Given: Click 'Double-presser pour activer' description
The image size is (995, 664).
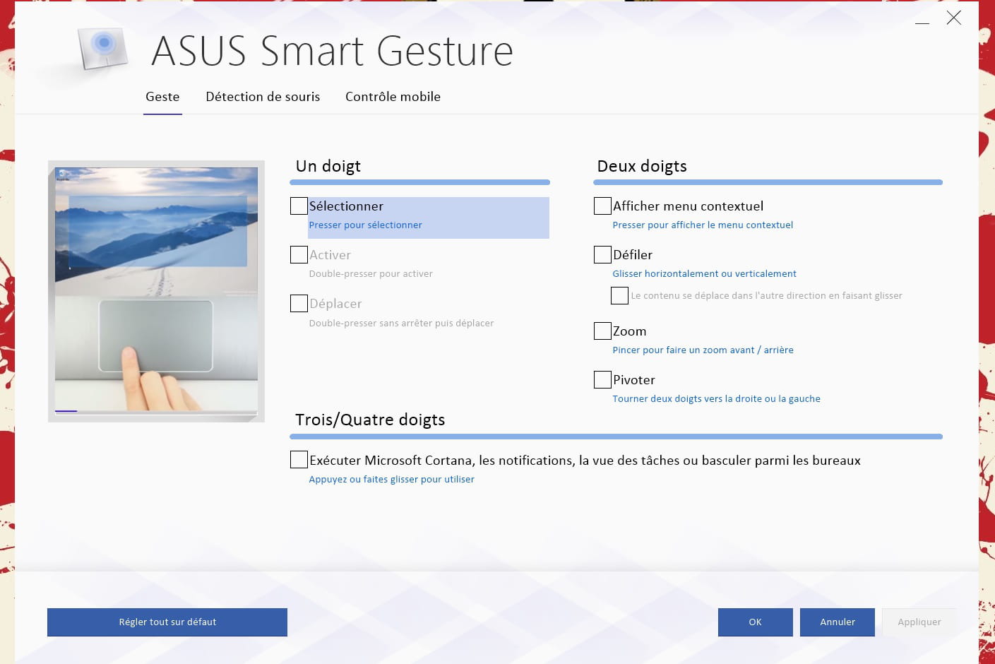Looking at the screenshot, I should click(371, 274).
